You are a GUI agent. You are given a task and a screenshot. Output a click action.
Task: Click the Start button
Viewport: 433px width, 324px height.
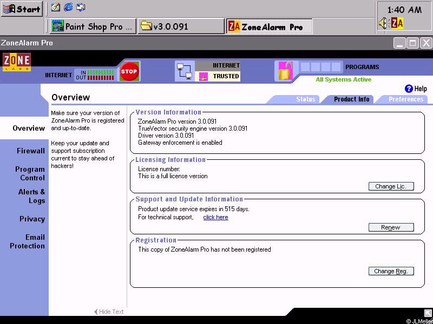pyautogui.click(x=22, y=9)
